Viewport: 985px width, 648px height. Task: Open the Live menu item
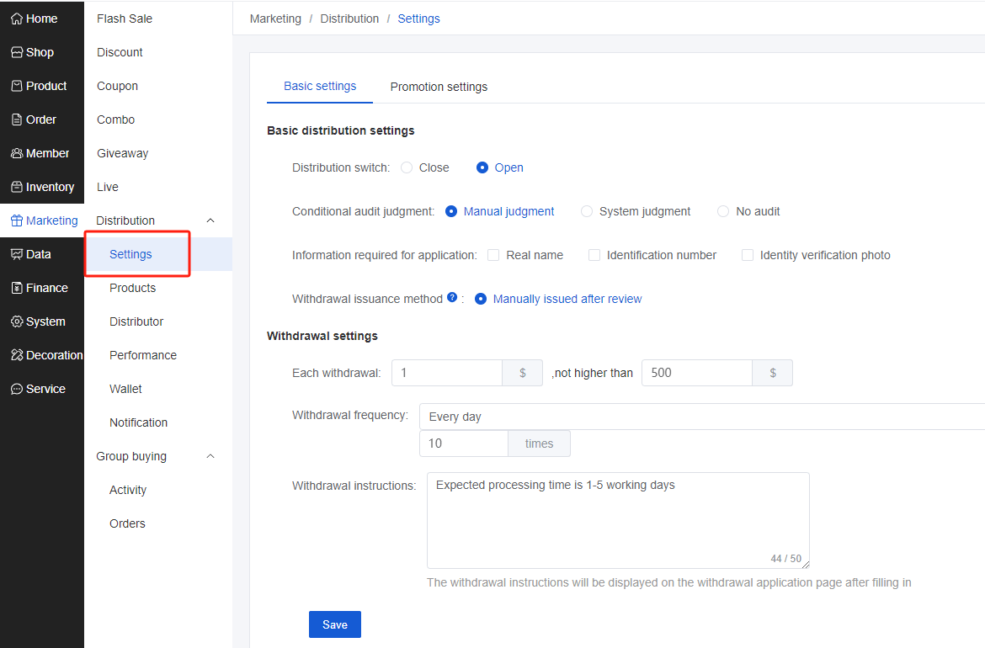108,187
